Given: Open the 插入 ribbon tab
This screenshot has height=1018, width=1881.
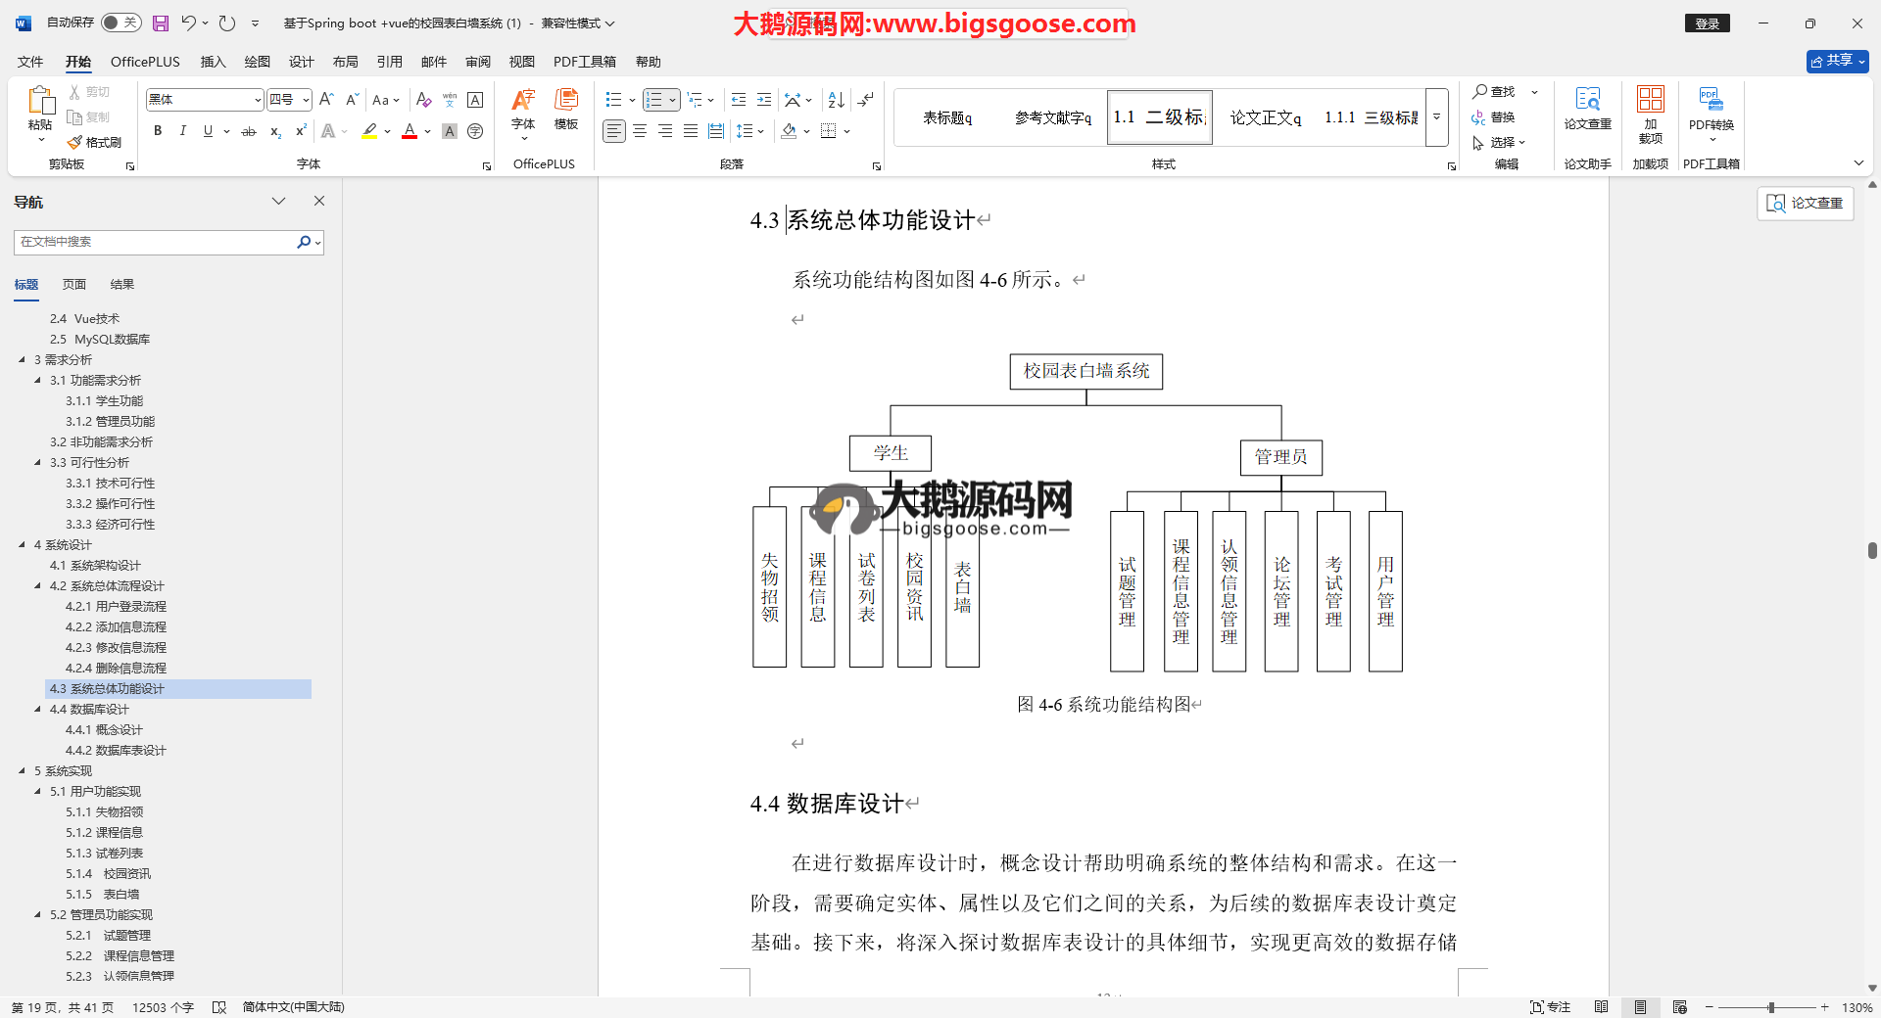Looking at the screenshot, I should [213, 62].
